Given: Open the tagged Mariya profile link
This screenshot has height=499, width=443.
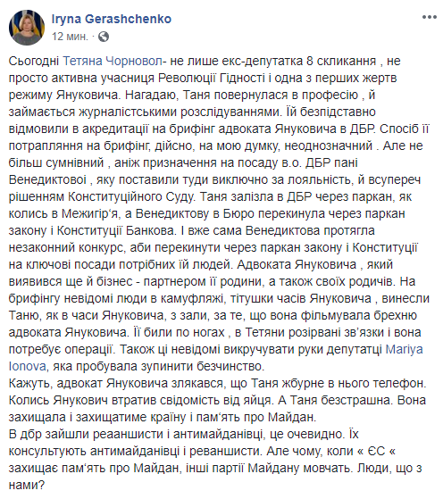Looking at the screenshot, I should point(404,349).
